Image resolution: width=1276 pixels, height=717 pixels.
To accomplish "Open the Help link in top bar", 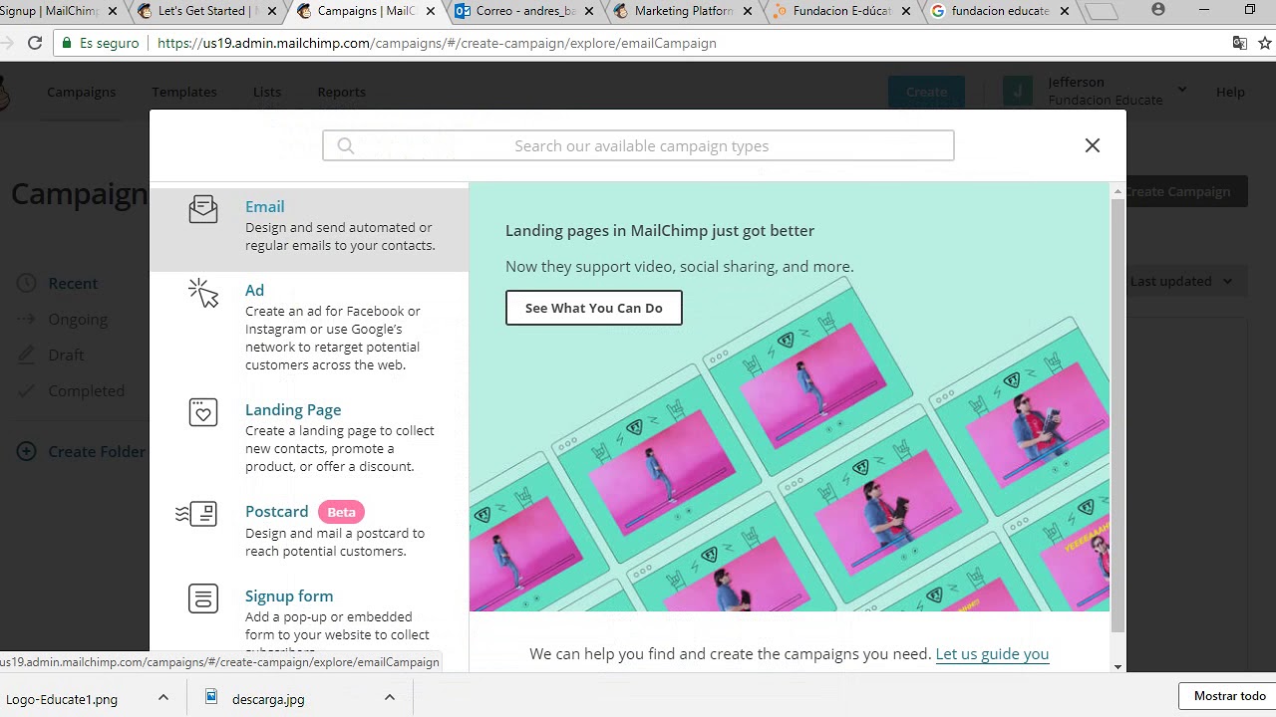I will tap(1230, 92).
